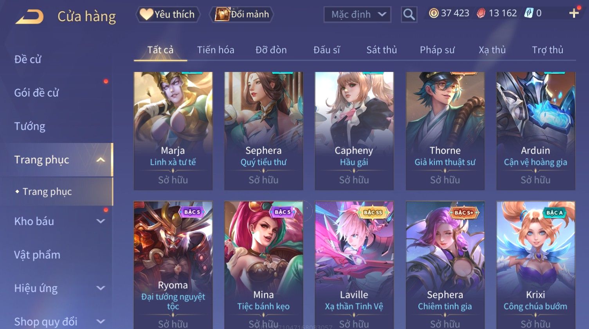The width and height of the screenshot is (589, 329).
Task: Click the red ruby currency icon
Action: click(x=481, y=13)
